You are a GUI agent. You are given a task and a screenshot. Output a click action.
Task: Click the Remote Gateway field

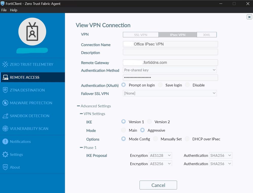point(170,63)
